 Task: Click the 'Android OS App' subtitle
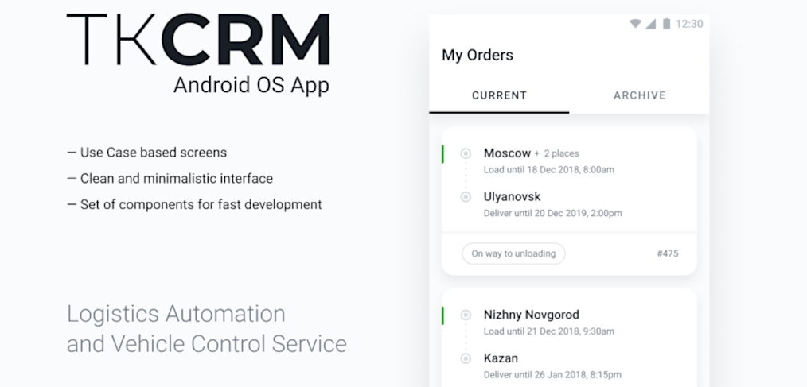(x=251, y=85)
